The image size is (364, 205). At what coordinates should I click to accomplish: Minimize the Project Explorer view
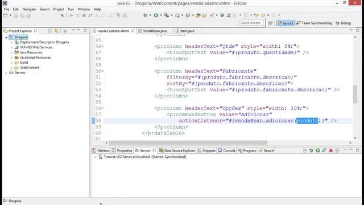(x=79, y=30)
